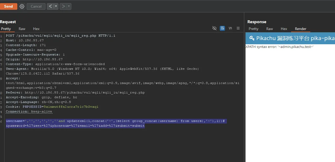This screenshot has width=335, height=162.
Task: Click the Cancel button
Action: [x=36, y=6]
